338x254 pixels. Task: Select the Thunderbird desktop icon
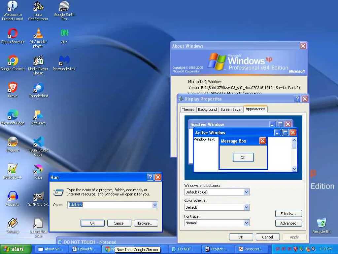point(38,90)
